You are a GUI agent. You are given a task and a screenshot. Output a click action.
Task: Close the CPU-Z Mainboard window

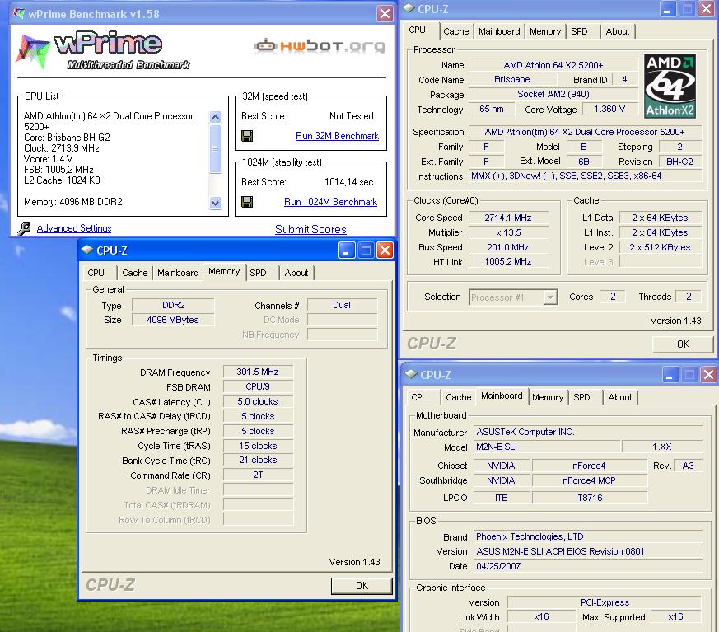708,375
